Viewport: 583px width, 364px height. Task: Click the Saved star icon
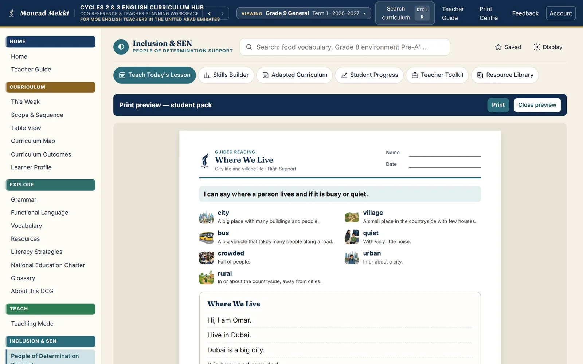click(x=498, y=47)
